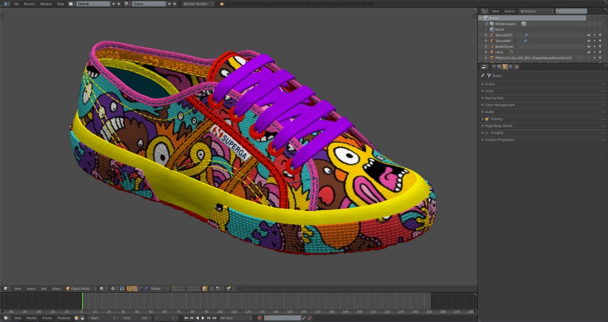The width and height of the screenshot is (608, 322).
Task: Click the Start frame field
Action: pyautogui.click(x=103, y=318)
